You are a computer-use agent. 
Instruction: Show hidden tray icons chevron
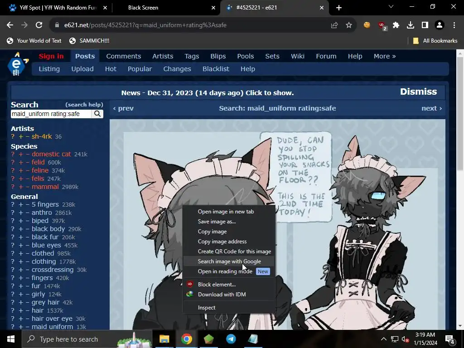(383, 339)
